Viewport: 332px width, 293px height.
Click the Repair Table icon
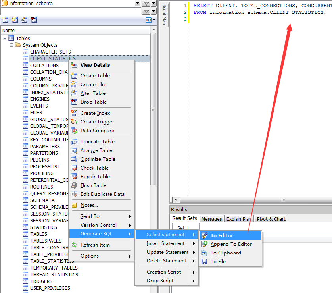pos(74,177)
